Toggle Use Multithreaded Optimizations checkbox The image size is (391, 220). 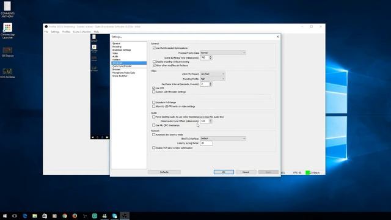[154, 48]
